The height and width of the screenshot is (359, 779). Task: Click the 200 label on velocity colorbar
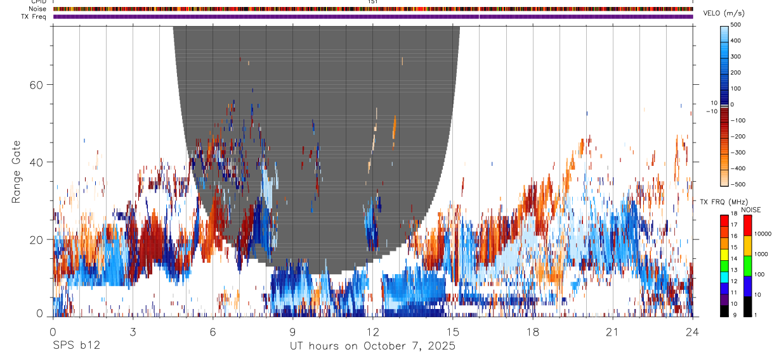(736, 72)
